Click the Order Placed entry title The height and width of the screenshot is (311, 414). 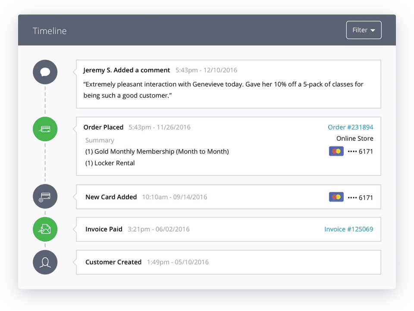coord(103,127)
